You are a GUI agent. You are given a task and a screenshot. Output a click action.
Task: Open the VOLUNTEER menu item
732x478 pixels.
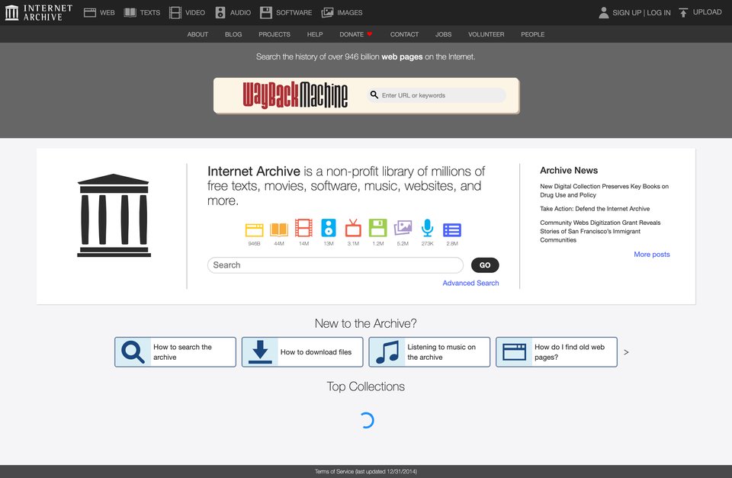(486, 34)
